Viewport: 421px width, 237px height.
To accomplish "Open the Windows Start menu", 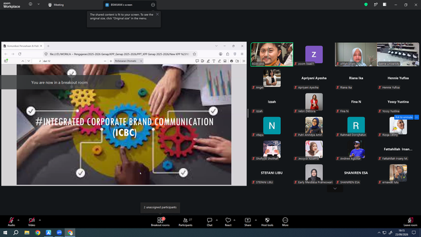I will click(5, 232).
